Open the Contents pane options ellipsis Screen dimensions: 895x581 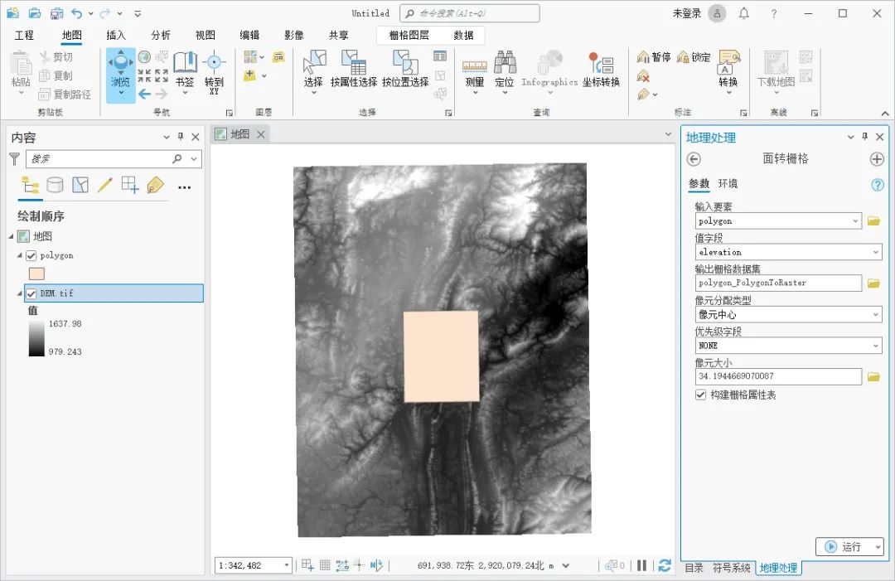tap(184, 187)
